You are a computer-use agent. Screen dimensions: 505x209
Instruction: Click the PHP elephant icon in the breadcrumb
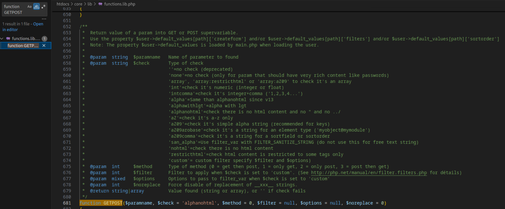click(x=100, y=4)
